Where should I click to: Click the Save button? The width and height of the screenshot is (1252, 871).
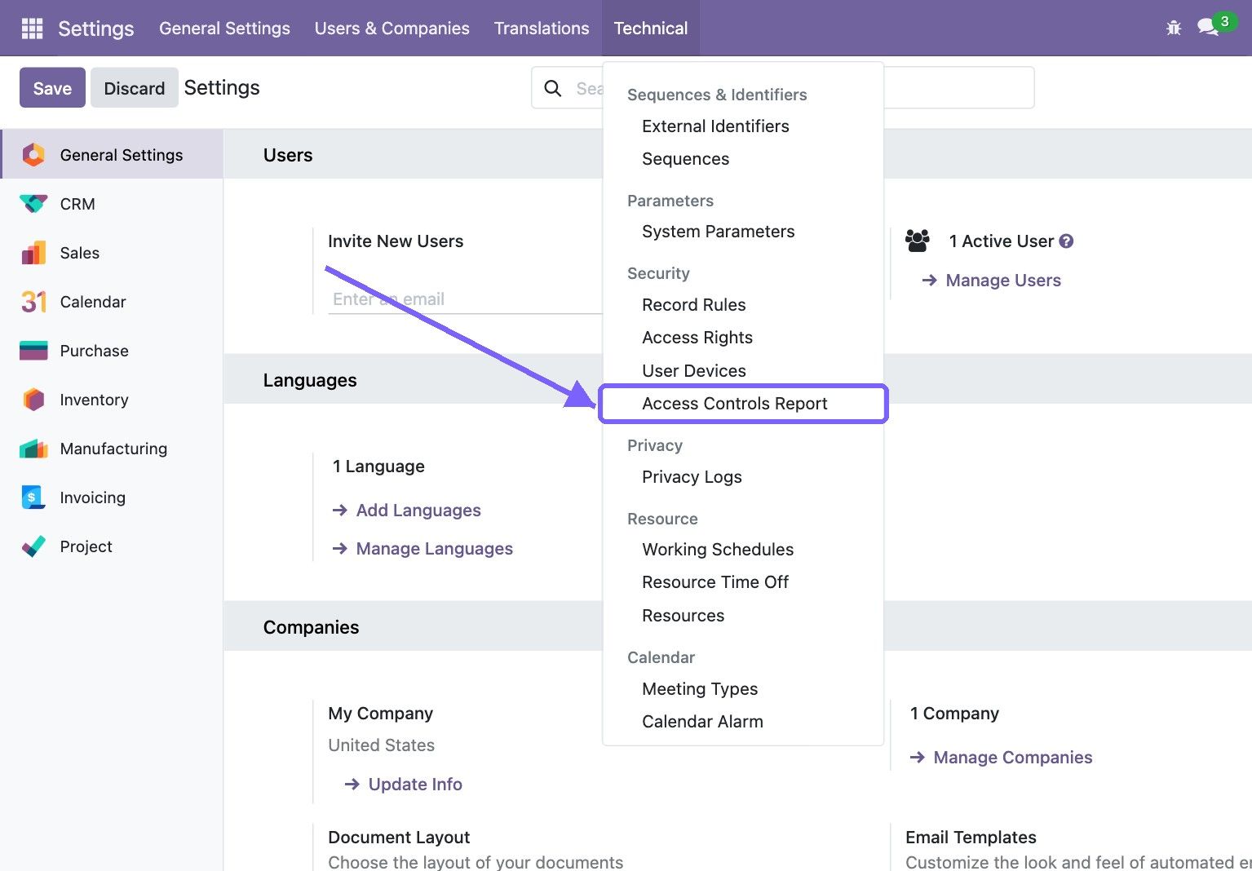point(52,87)
